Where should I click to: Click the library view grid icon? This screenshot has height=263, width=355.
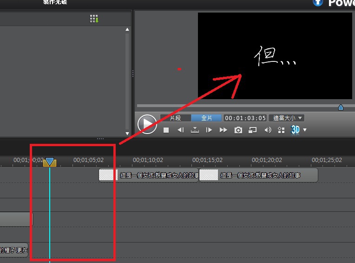[94, 19]
